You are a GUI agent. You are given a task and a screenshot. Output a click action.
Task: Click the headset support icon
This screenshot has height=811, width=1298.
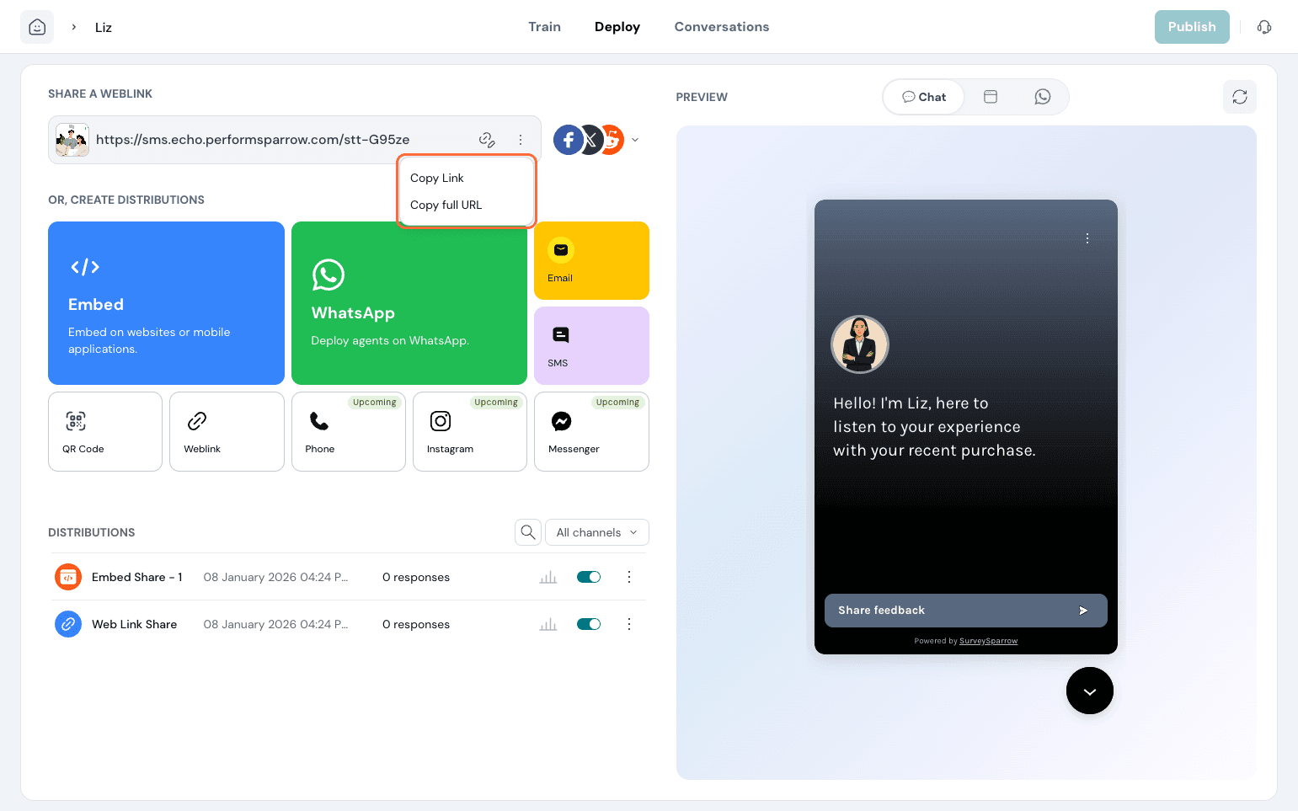[x=1263, y=27]
